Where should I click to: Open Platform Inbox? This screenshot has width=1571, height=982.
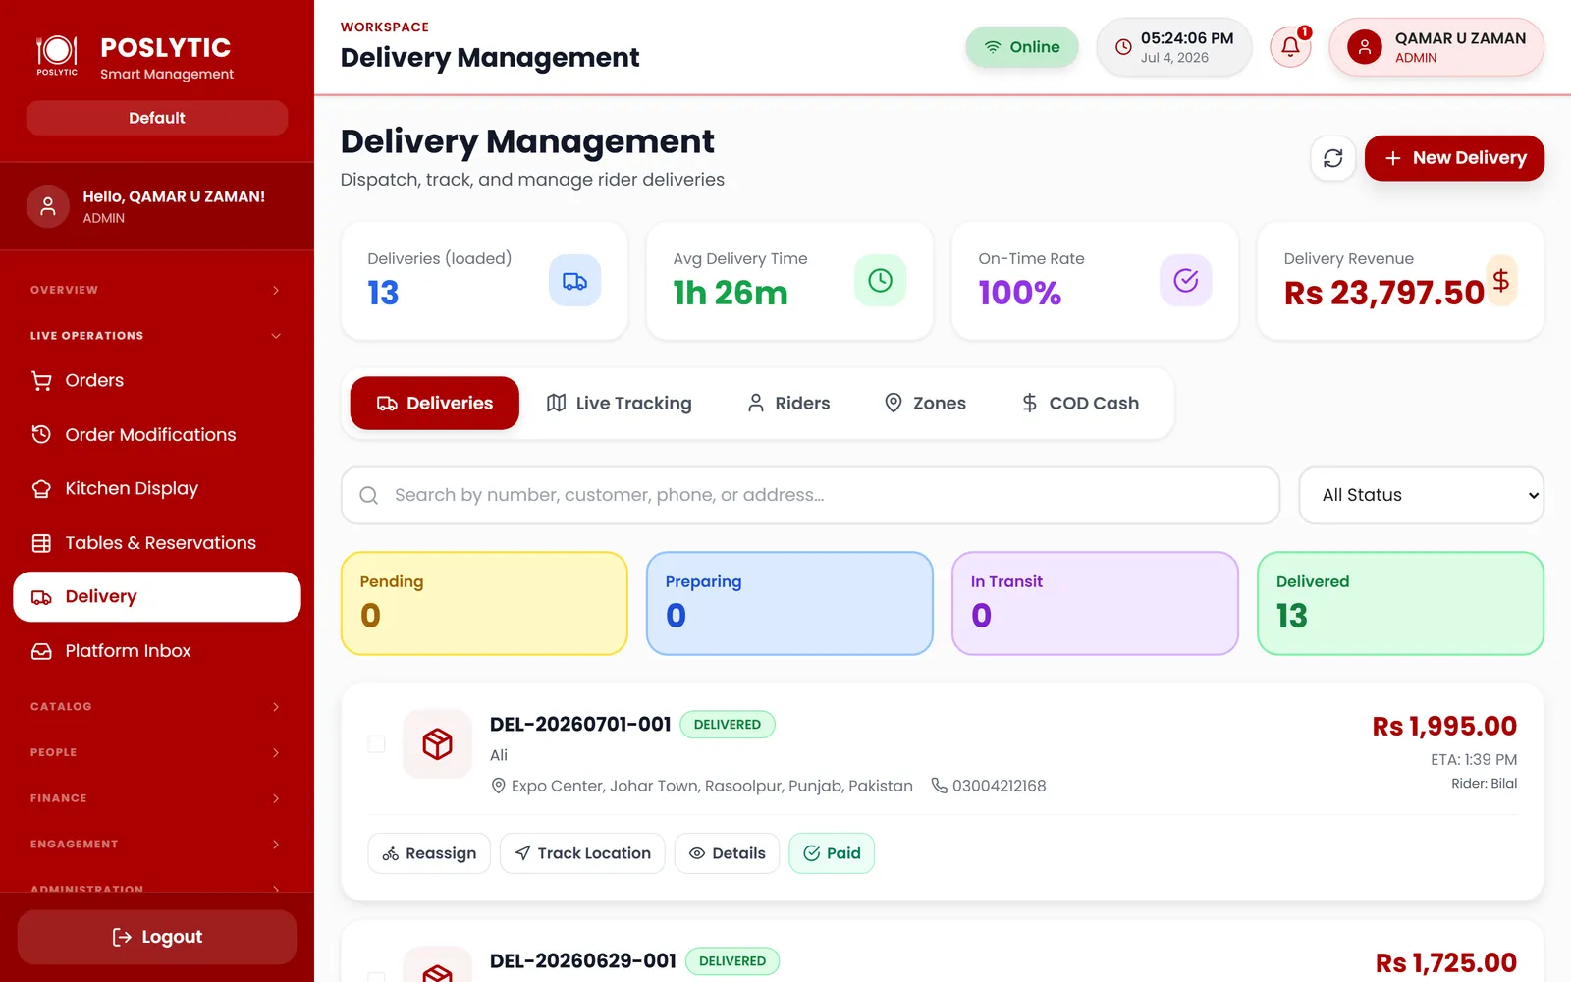click(x=157, y=651)
